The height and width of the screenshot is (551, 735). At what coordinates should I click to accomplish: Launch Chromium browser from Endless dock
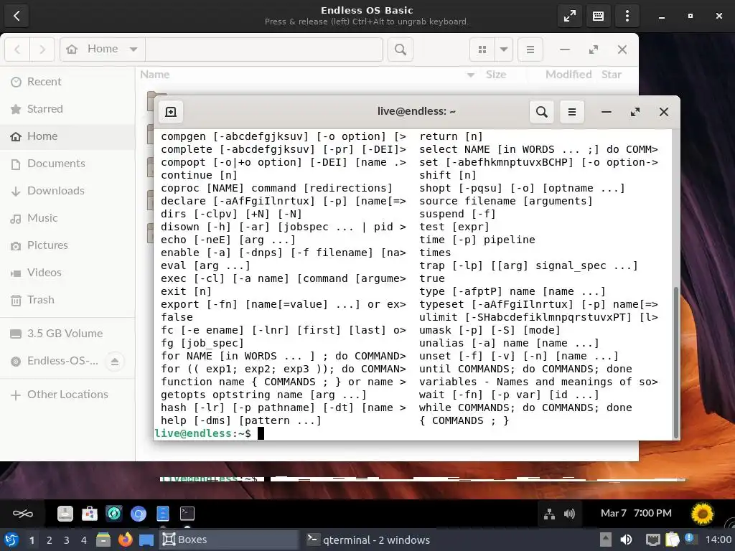(139, 514)
